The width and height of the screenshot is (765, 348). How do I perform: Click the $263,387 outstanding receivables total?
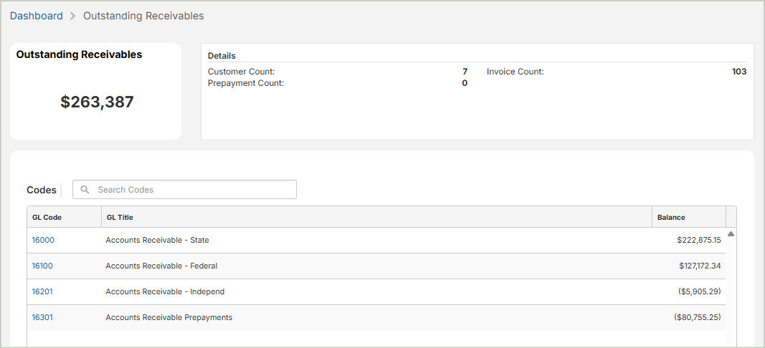tap(97, 102)
